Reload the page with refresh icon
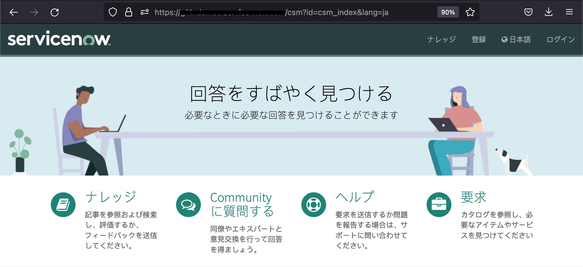 click(x=55, y=12)
